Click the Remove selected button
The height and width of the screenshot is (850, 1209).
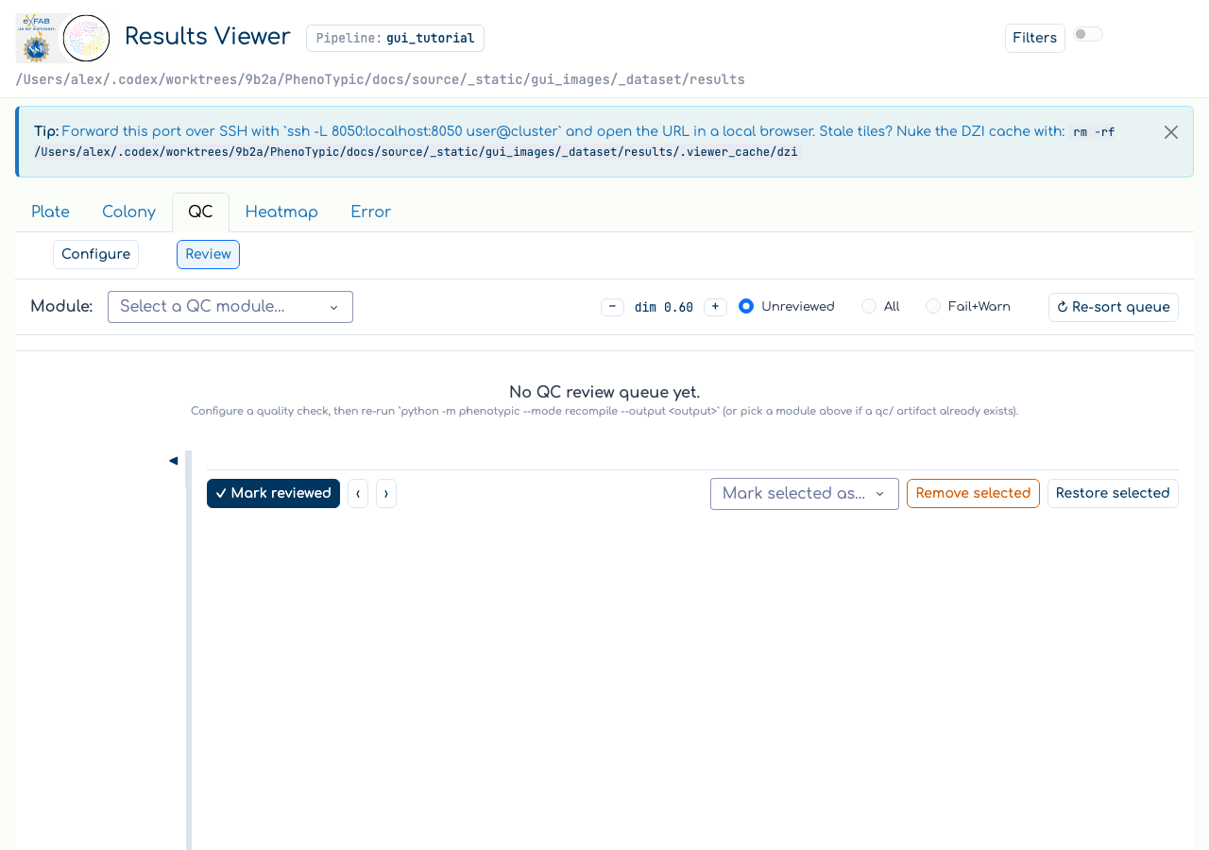973,493
